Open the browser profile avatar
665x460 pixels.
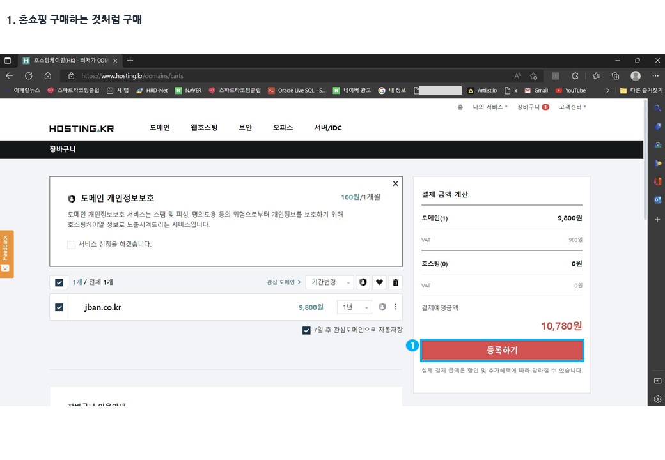tap(636, 76)
